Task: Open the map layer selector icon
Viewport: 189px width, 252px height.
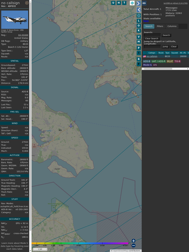Action: 132,3
